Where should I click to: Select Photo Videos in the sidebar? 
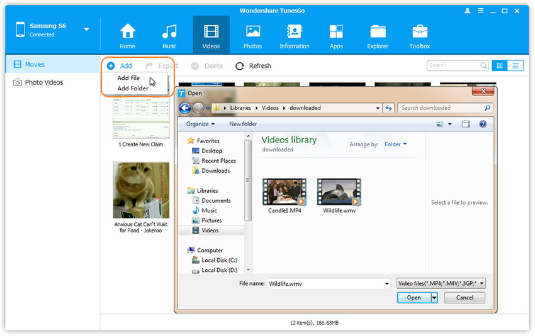point(43,82)
